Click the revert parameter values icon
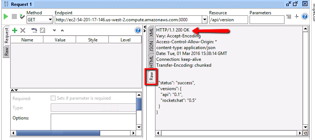This screenshot has height=140, width=315. coord(43,30)
